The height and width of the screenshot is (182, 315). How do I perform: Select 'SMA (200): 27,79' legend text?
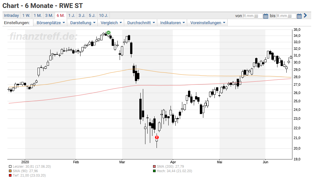pos(170,166)
